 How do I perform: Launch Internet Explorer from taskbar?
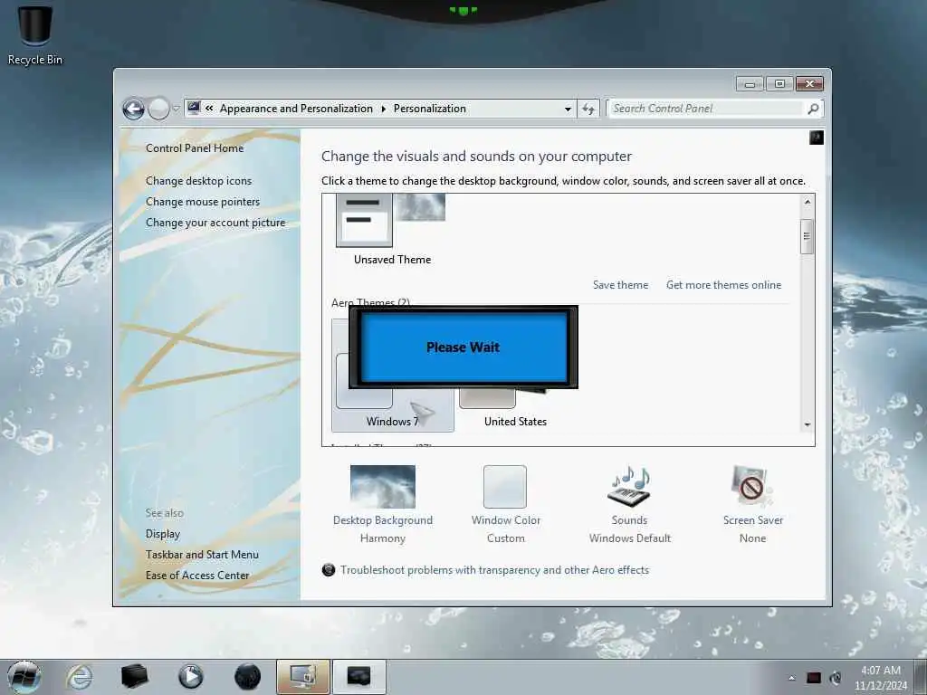pos(79,677)
